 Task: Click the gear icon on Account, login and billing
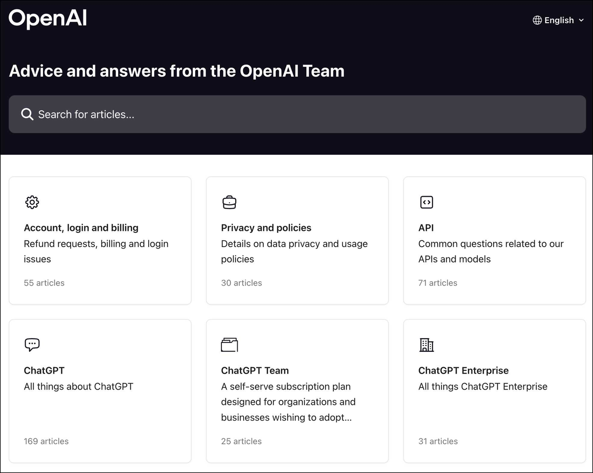click(x=32, y=202)
